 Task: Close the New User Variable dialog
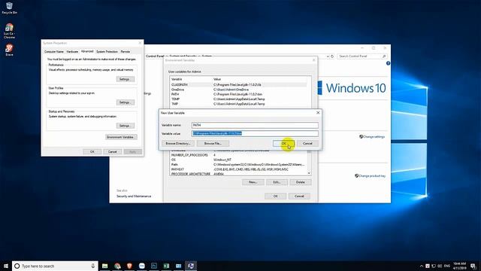pos(318,113)
